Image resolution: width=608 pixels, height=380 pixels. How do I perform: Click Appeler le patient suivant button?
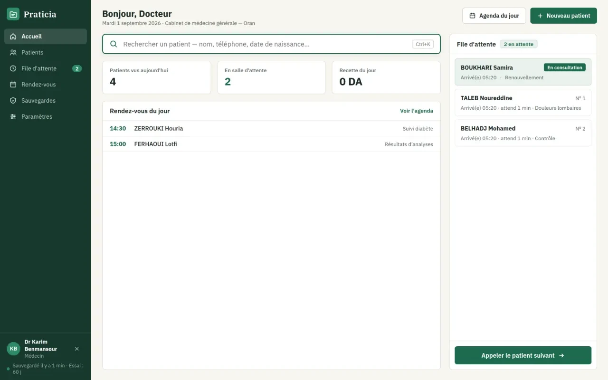coord(523,355)
